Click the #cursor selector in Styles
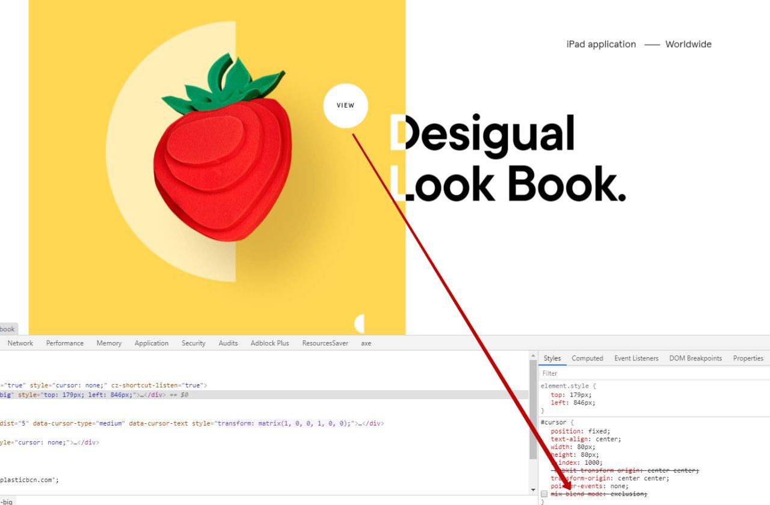Screen dimensions: 770x505 553,422
